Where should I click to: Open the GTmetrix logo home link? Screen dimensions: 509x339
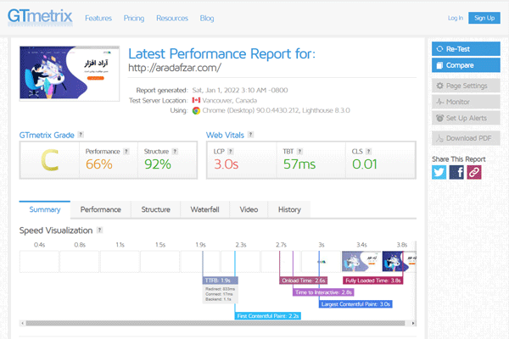(x=40, y=17)
